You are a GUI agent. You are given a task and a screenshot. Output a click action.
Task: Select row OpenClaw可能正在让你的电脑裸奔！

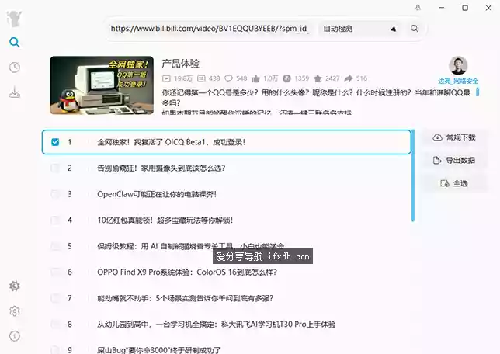(227, 194)
